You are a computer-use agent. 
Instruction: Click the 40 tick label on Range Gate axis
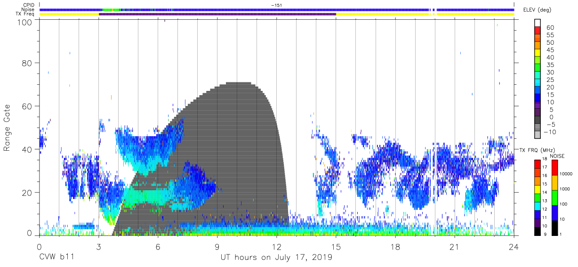tap(27, 149)
